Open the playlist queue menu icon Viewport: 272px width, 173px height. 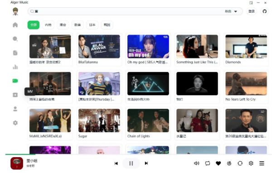click(262, 163)
